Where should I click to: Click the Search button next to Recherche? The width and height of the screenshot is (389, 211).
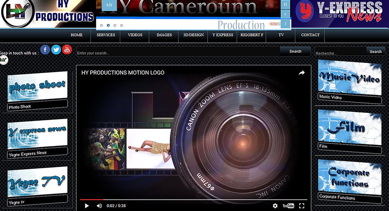pos(375,52)
